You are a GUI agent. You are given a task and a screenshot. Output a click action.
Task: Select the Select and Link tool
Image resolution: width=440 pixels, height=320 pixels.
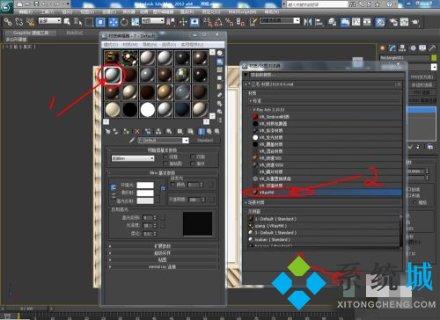click(x=8, y=22)
